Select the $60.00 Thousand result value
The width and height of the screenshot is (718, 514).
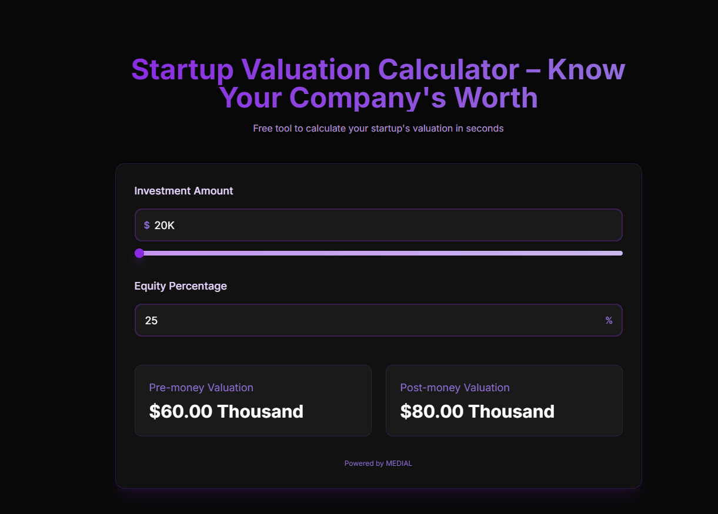click(226, 411)
